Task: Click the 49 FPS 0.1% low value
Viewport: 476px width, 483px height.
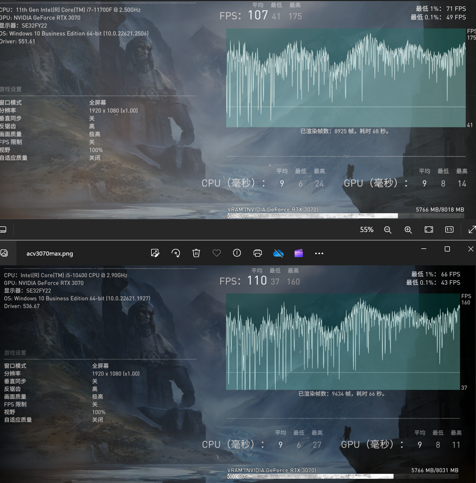Action: (456, 17)
